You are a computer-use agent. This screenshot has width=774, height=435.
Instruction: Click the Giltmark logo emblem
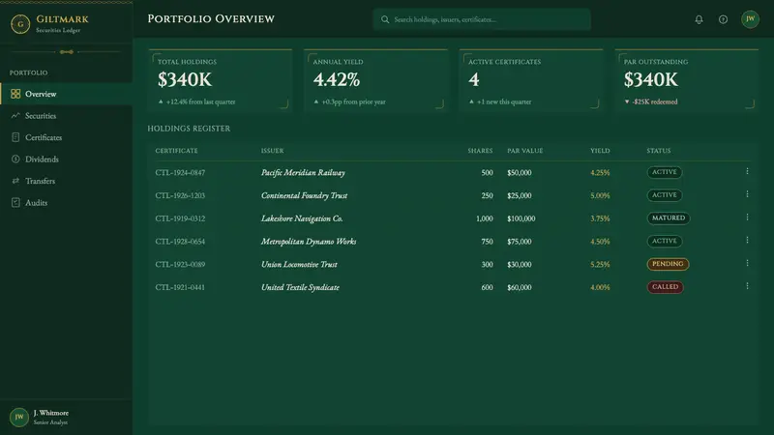tap(20, 23)
